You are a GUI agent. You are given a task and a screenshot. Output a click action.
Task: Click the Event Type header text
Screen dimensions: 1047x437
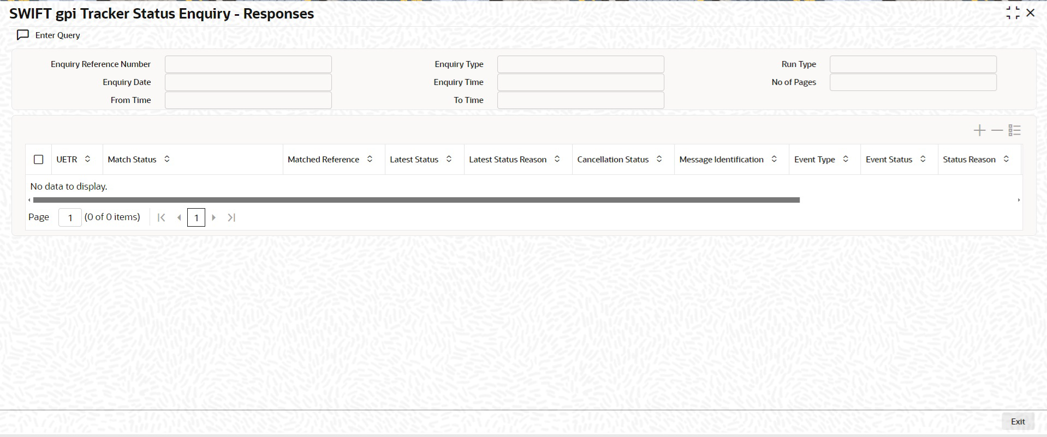[x=814, y=160]
